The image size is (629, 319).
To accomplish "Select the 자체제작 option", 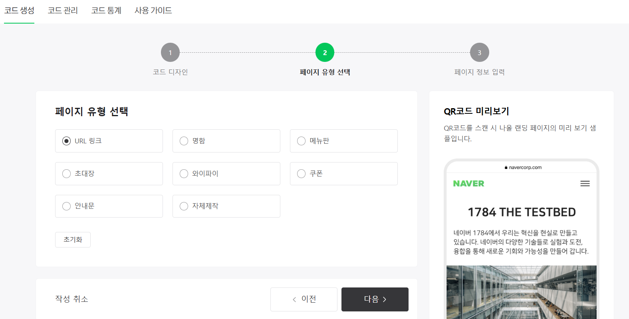I will (184, 206).
